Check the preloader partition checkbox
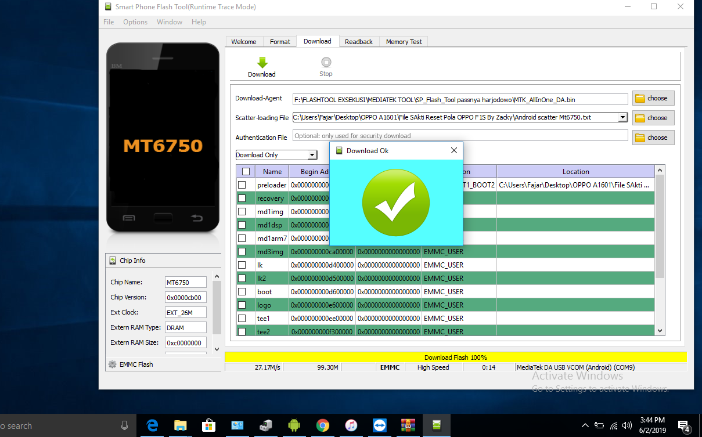This screenshot has height=437, width=702. tap(242, 185)
